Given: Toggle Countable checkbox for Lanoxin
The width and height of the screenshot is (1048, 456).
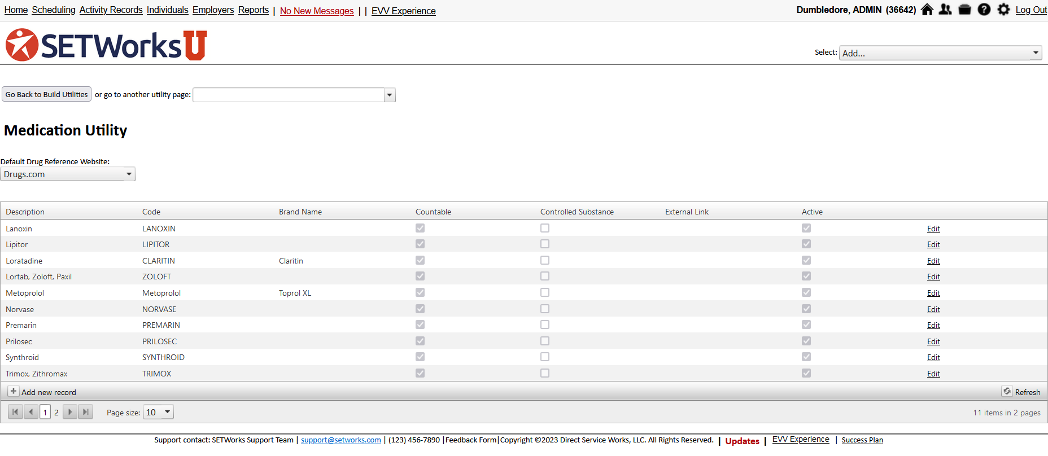Looking at the screenshot, I should click(x=420, y=228).
